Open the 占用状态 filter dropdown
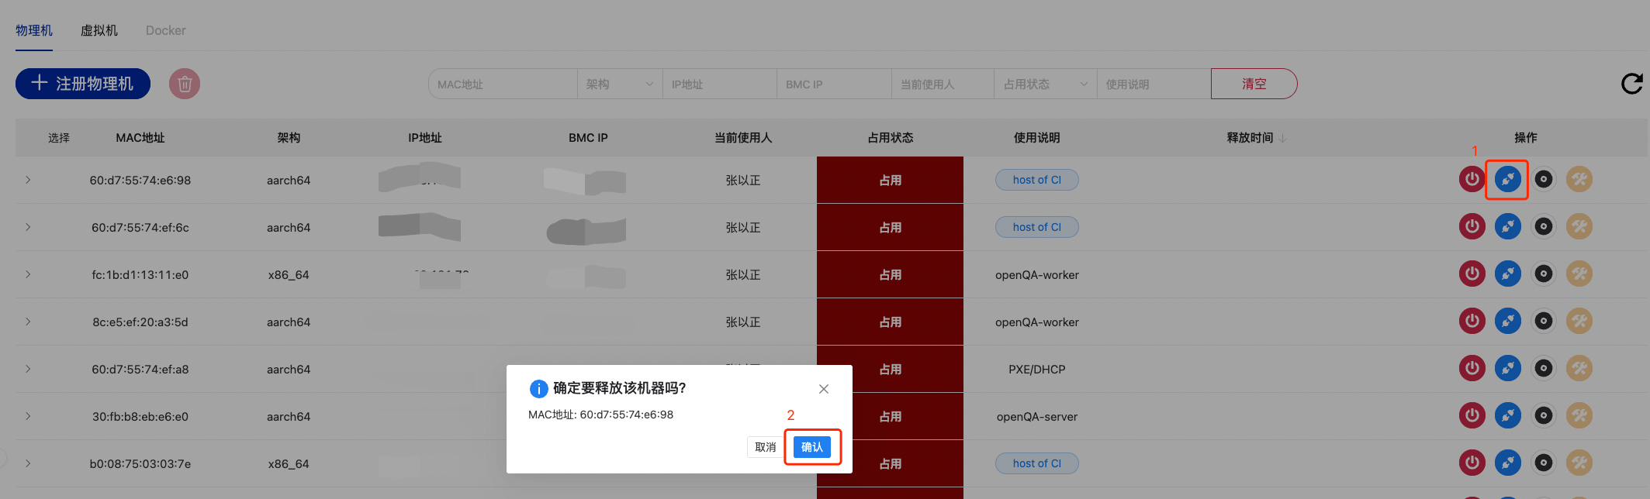Viewport: 1650px width, 499px height. pos(1044,84)
